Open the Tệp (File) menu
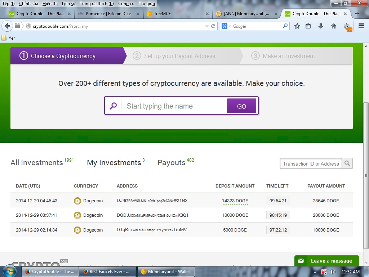Image resolution: width=369 pixels, height=277 pixels. [8, 4]
